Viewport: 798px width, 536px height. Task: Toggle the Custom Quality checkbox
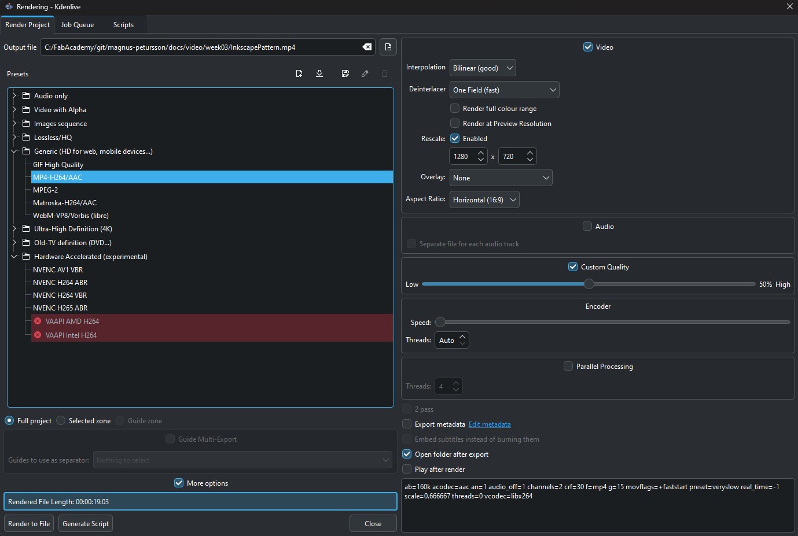(x=573, y=267)
